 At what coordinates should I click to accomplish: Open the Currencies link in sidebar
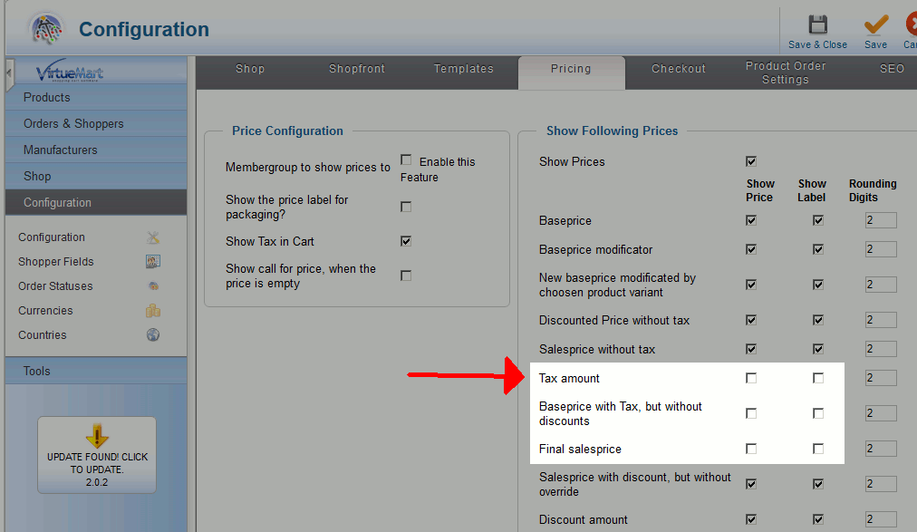(45, 311)
